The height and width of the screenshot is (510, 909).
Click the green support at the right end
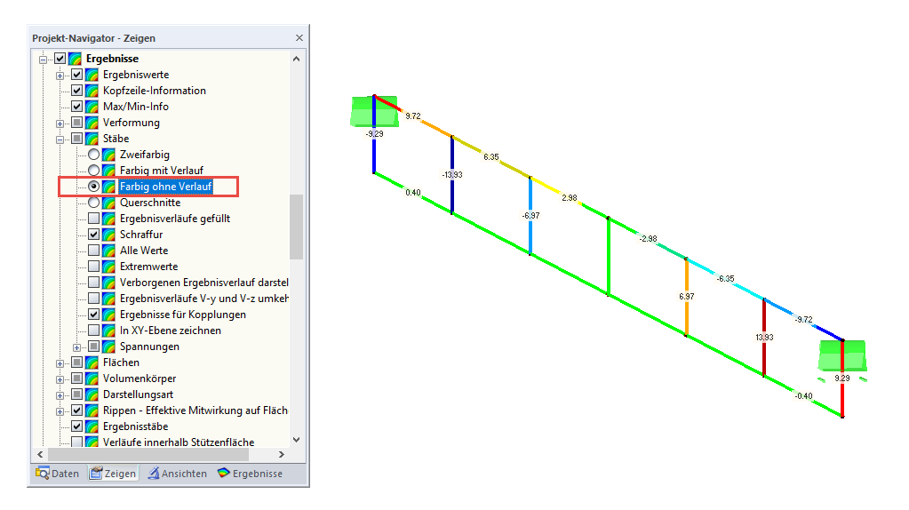(x=842, y=355)
